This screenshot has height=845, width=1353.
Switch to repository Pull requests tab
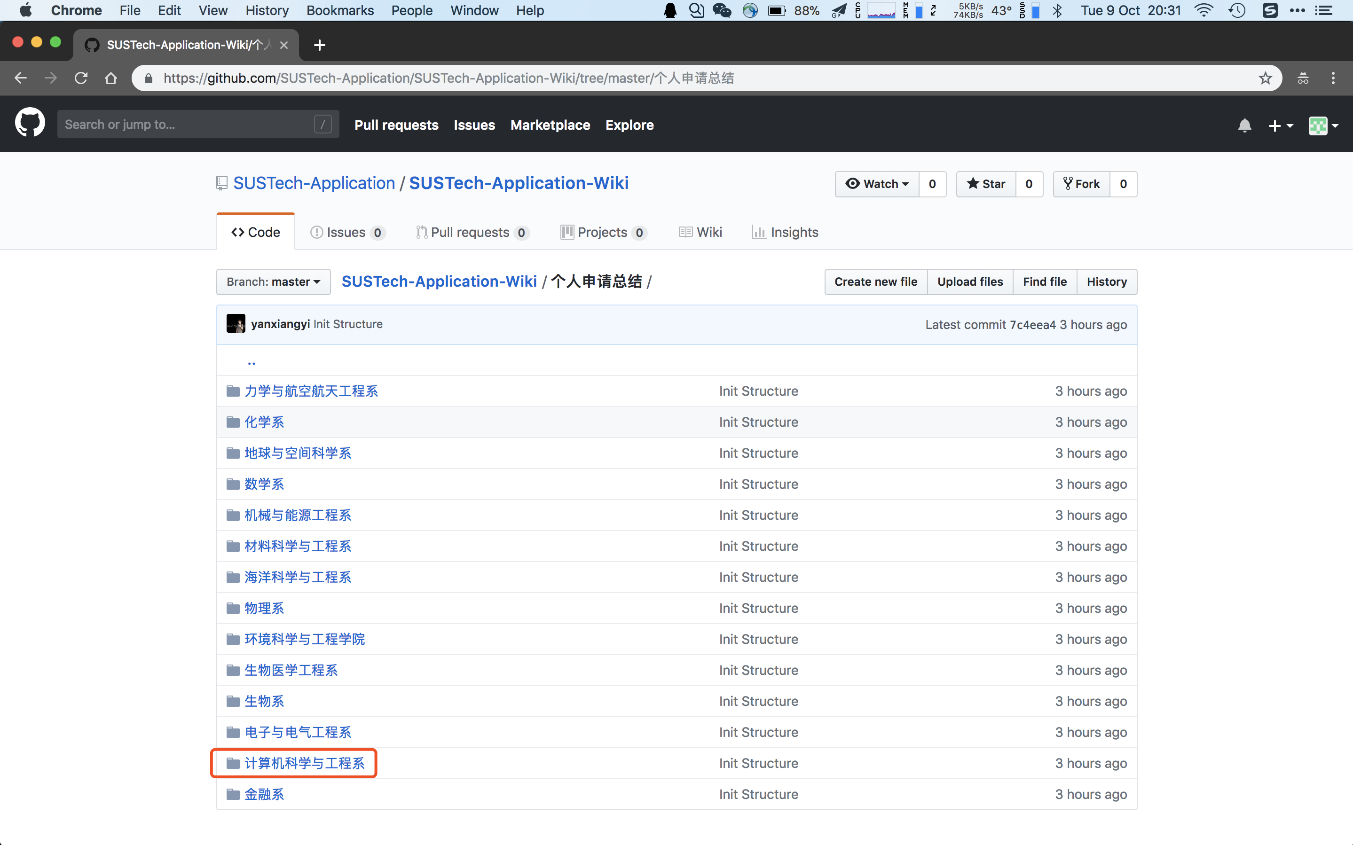click(472, 233)
